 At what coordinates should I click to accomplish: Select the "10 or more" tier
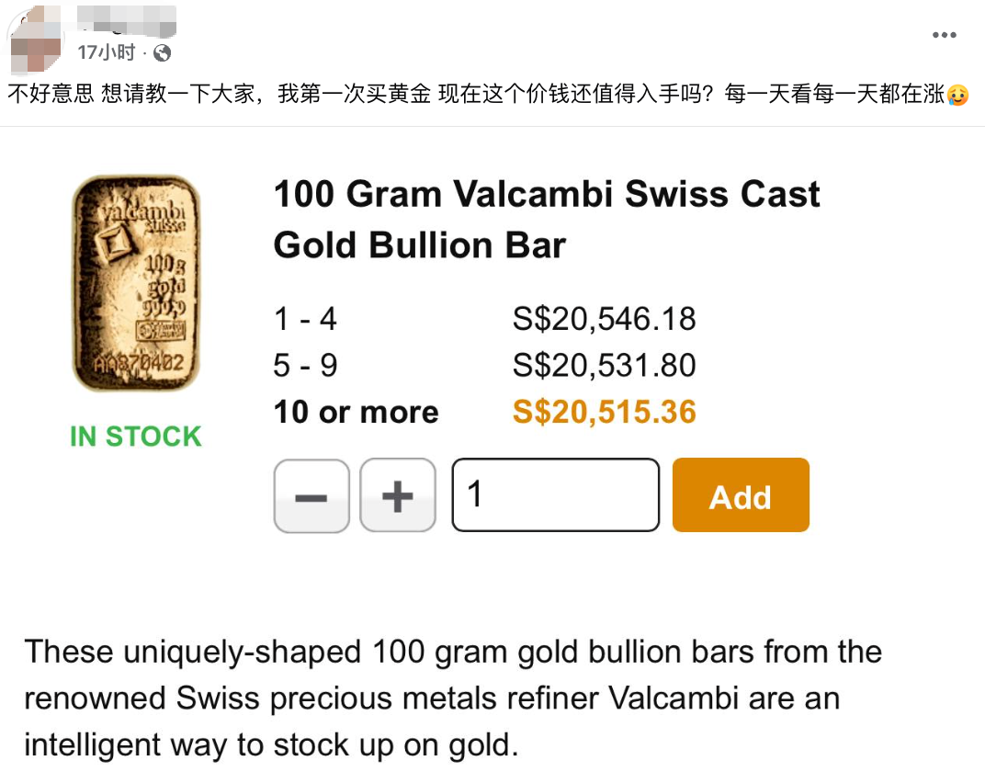[x=356, y=412]
